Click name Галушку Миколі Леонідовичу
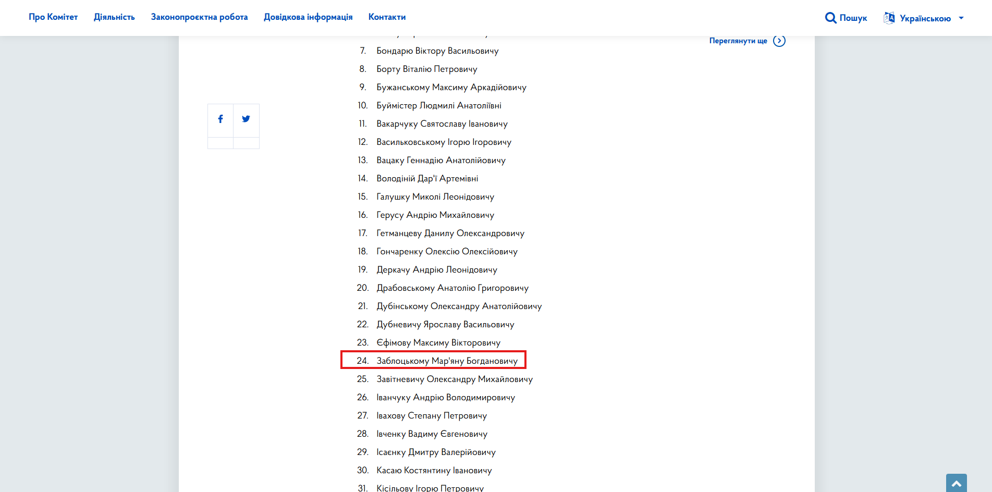The width and height of the screenshot is (992, 492). click(x=435, y=197)
